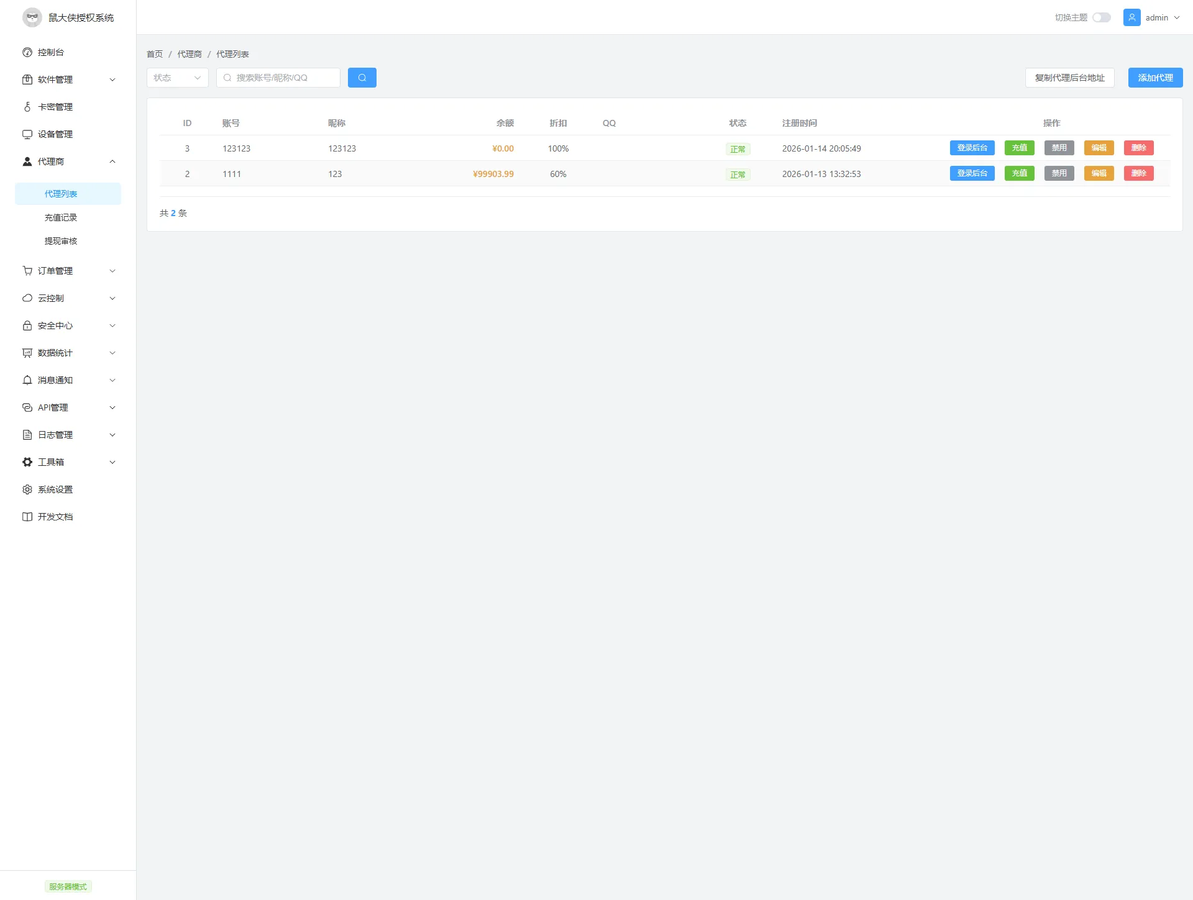The height and width of the screenshot is (900, 1193).
Task: Click the admin user avatar icon
Action: coord(1131,17)
